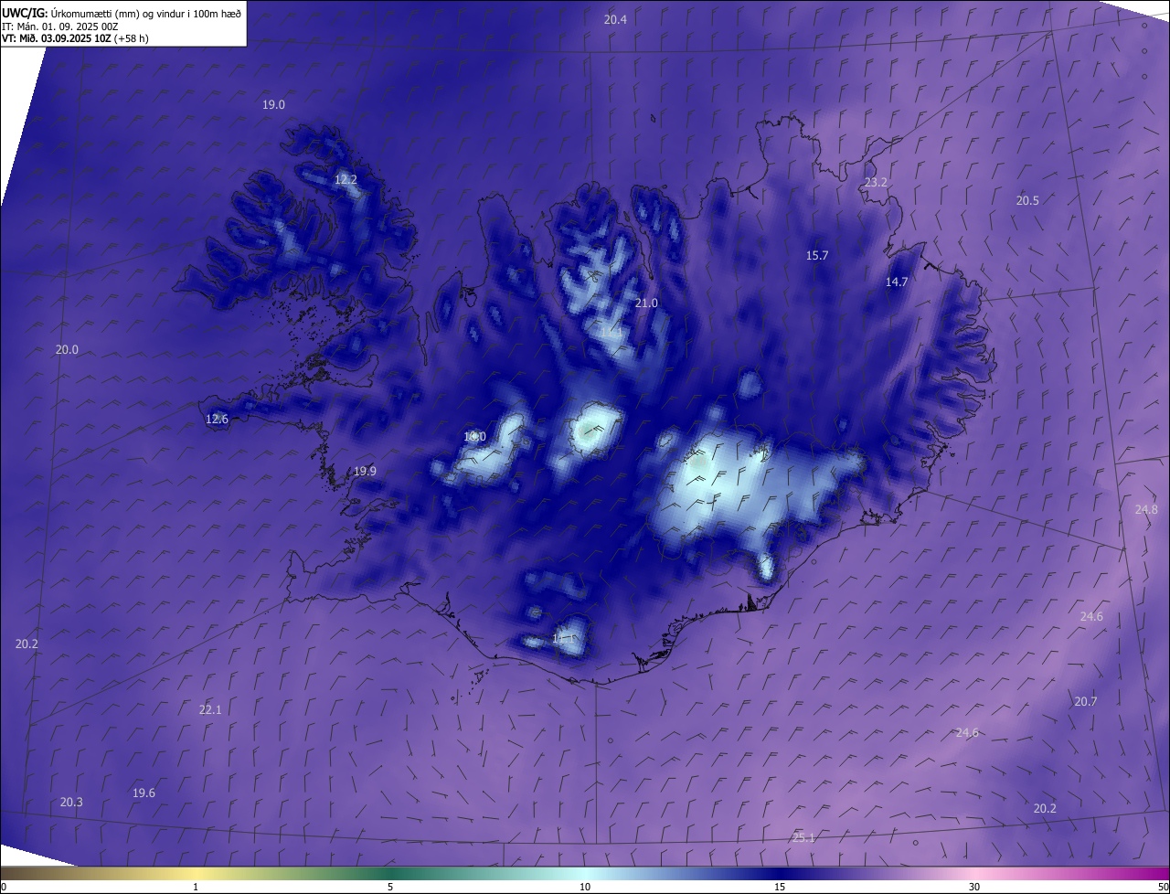Click the 20.4 value on the map
The image size is (1170, 894).
[x=616, y=19]
